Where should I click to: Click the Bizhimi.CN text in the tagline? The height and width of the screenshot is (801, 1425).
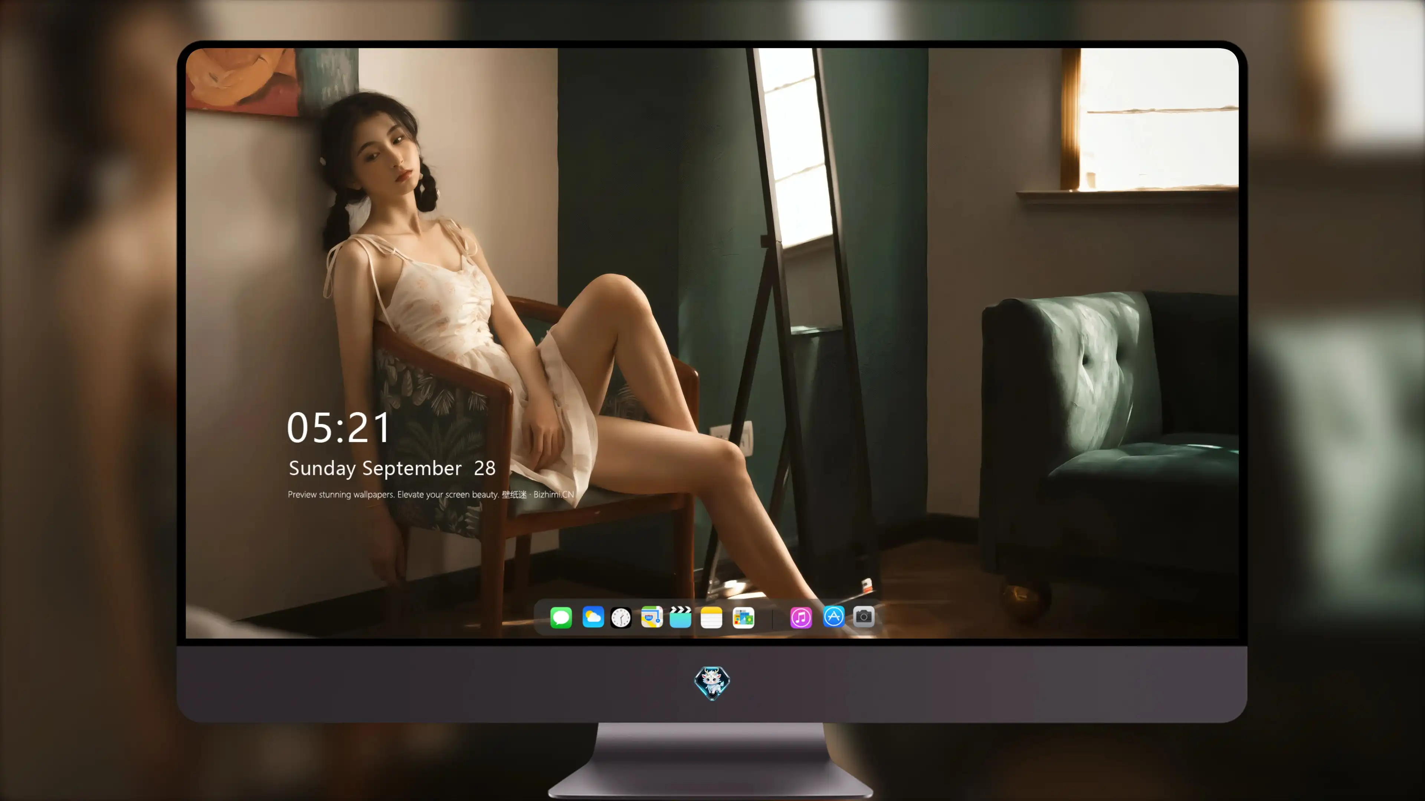553,494
